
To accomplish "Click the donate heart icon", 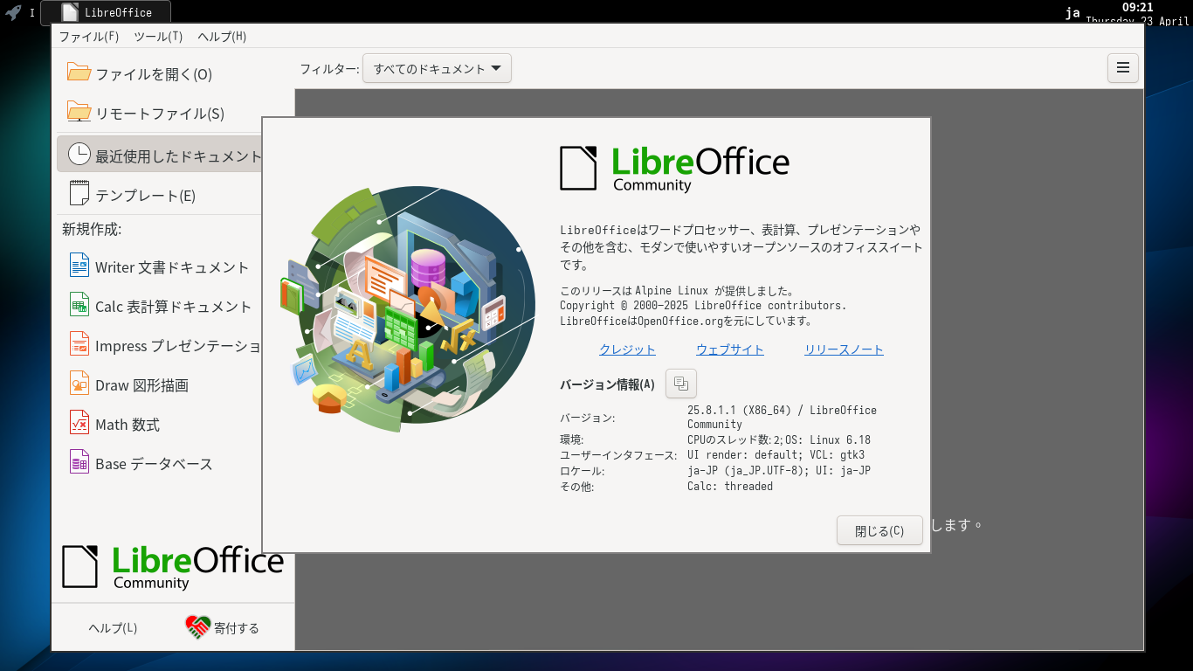I will point(198,626).
